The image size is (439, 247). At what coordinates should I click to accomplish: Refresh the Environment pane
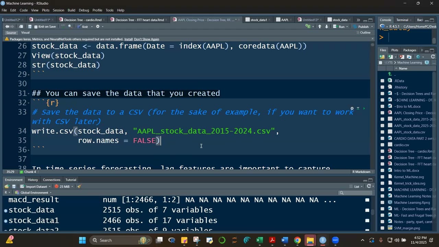pos(369,186)
